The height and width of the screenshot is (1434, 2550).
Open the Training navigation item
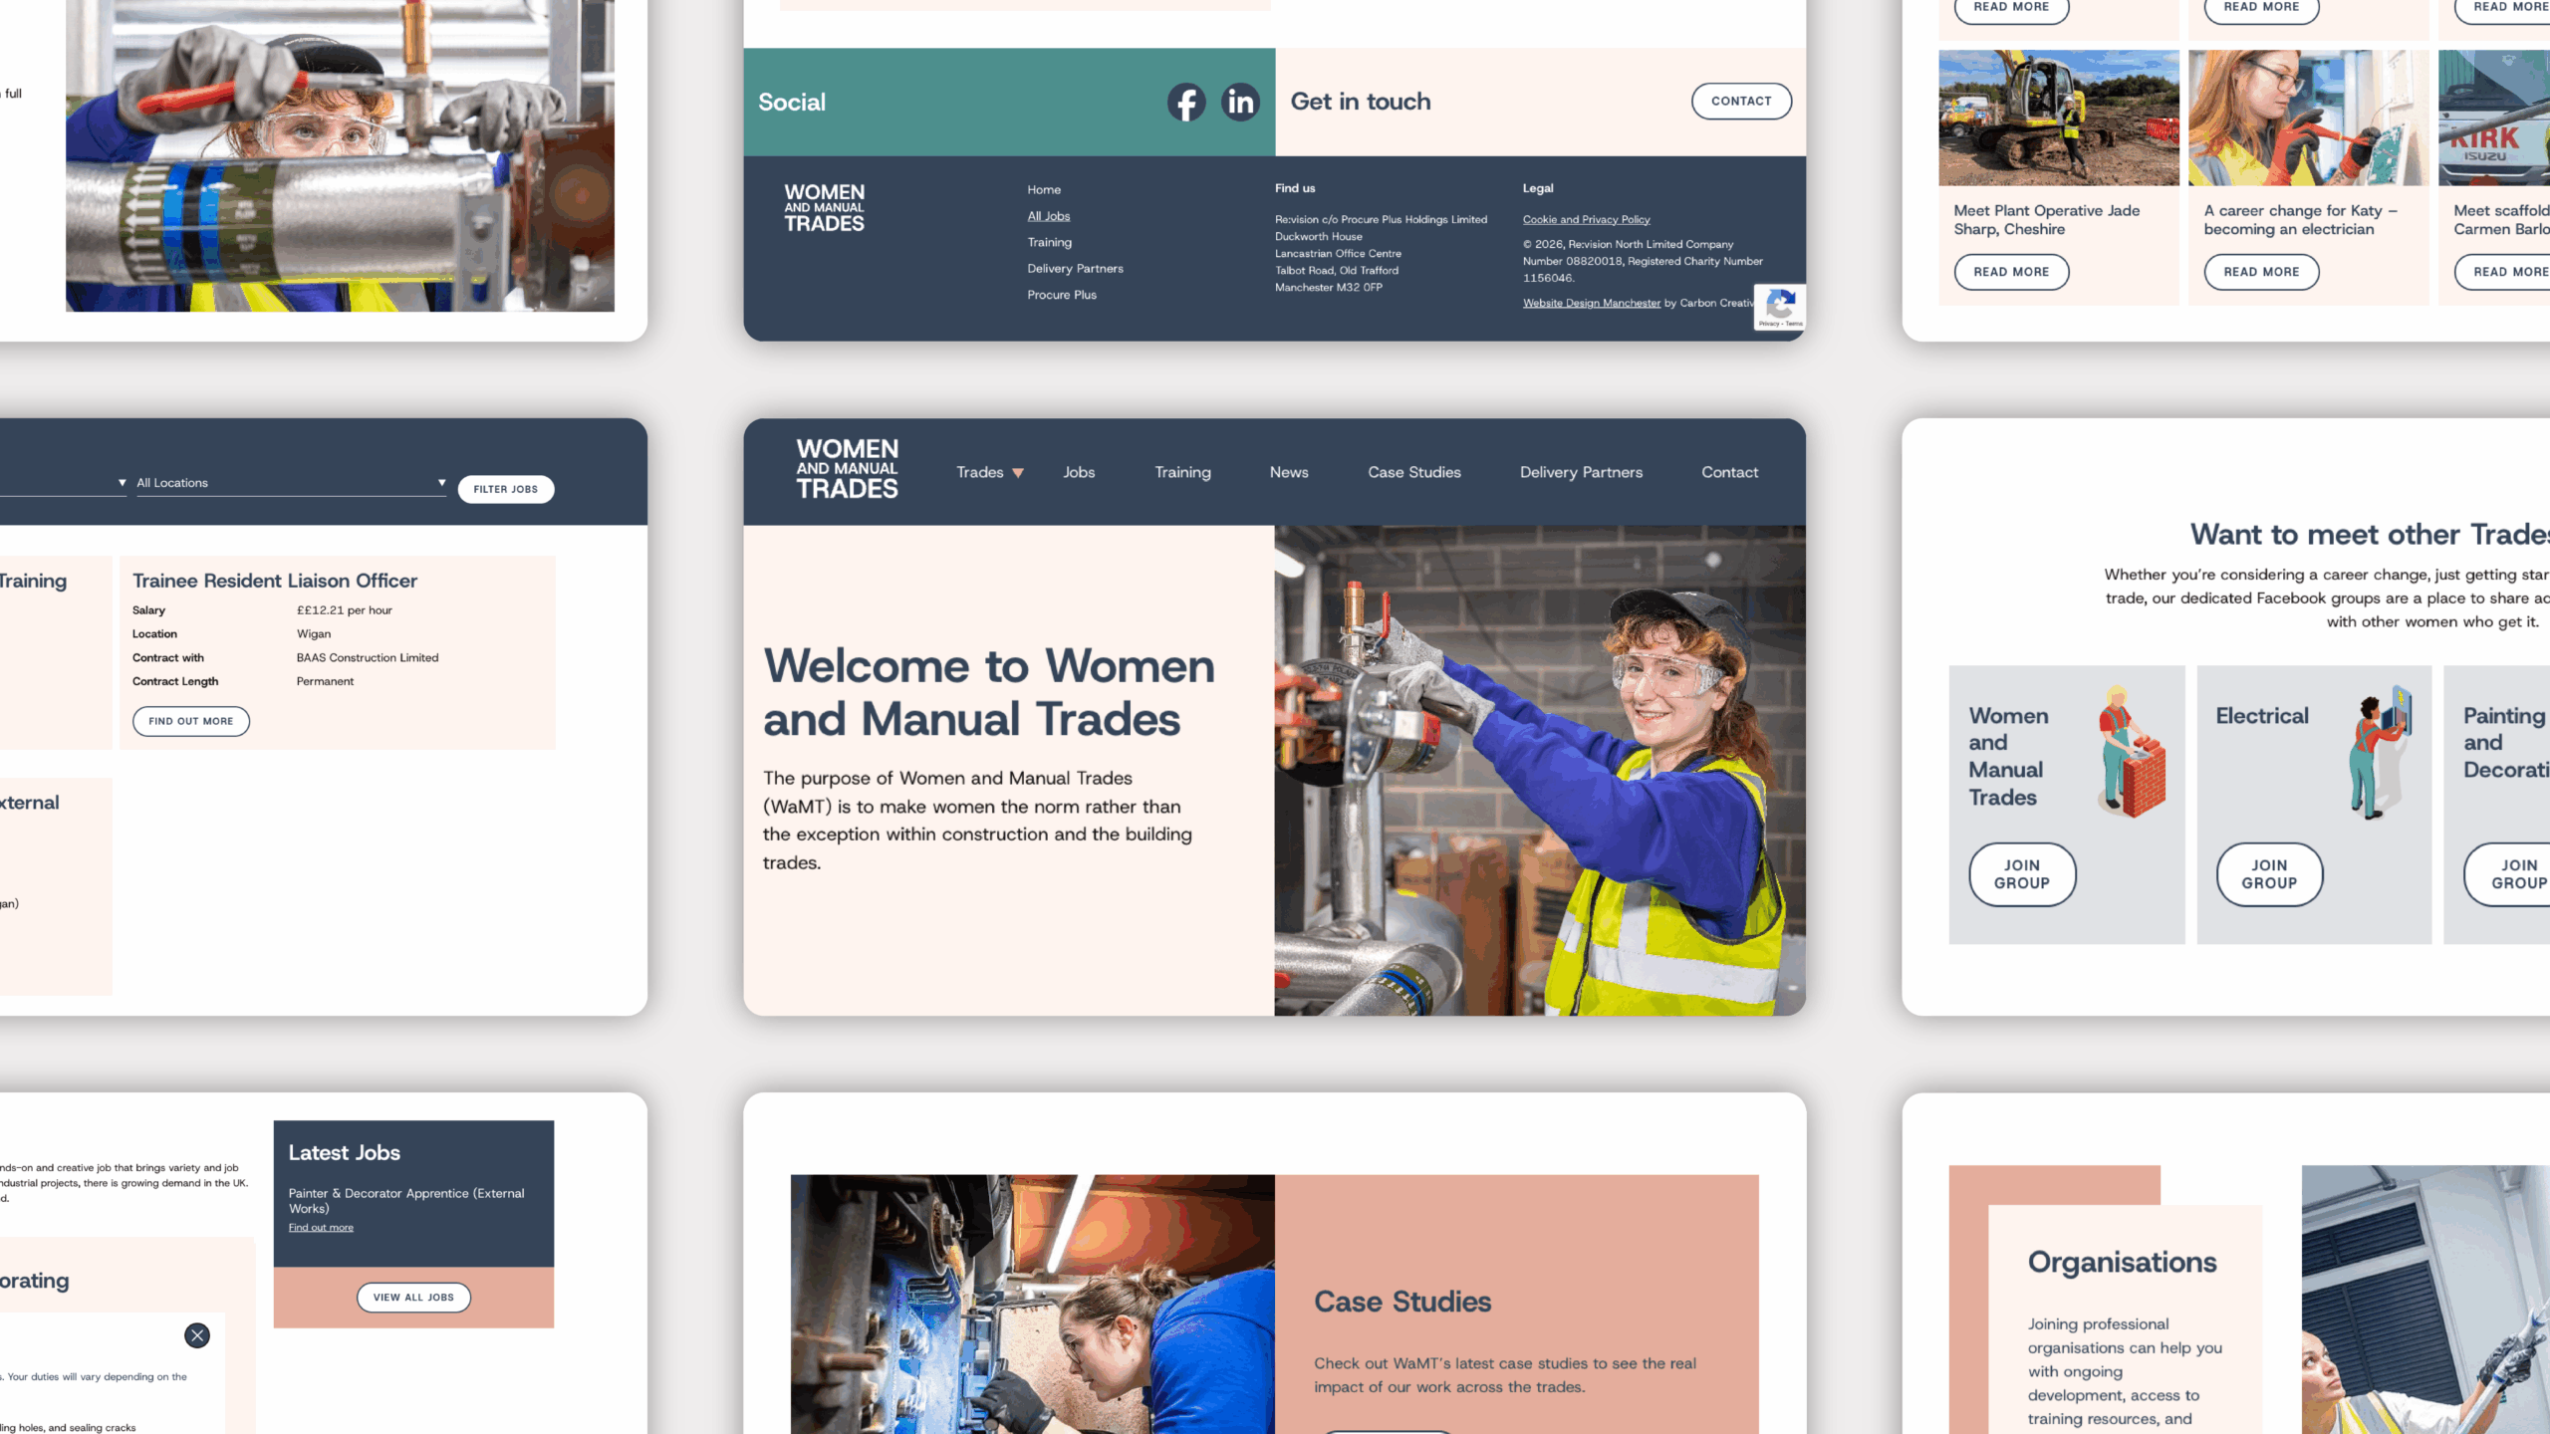coord(1182,472)
